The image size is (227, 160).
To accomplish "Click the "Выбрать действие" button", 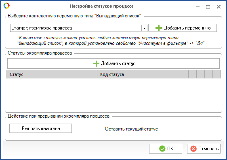I will coord(40,128).
